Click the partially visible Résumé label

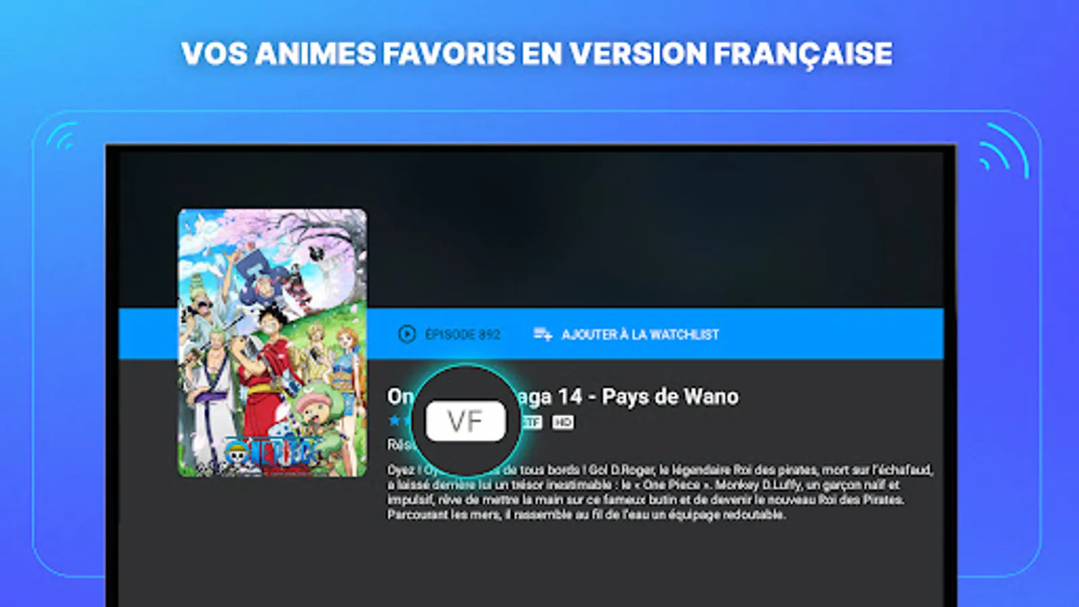click(x=399, y=444)
